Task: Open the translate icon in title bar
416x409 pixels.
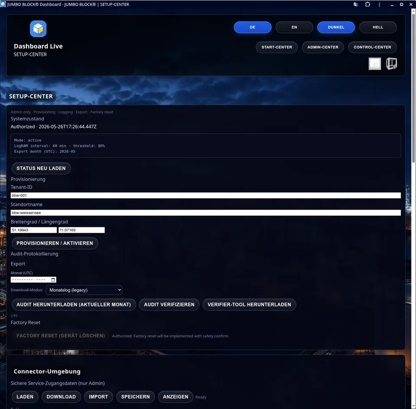Action: coord(356,4)
